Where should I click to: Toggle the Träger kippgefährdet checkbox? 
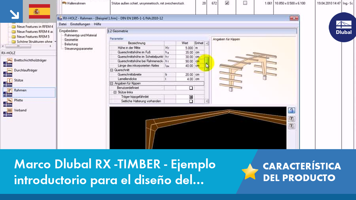pos(191,97)
